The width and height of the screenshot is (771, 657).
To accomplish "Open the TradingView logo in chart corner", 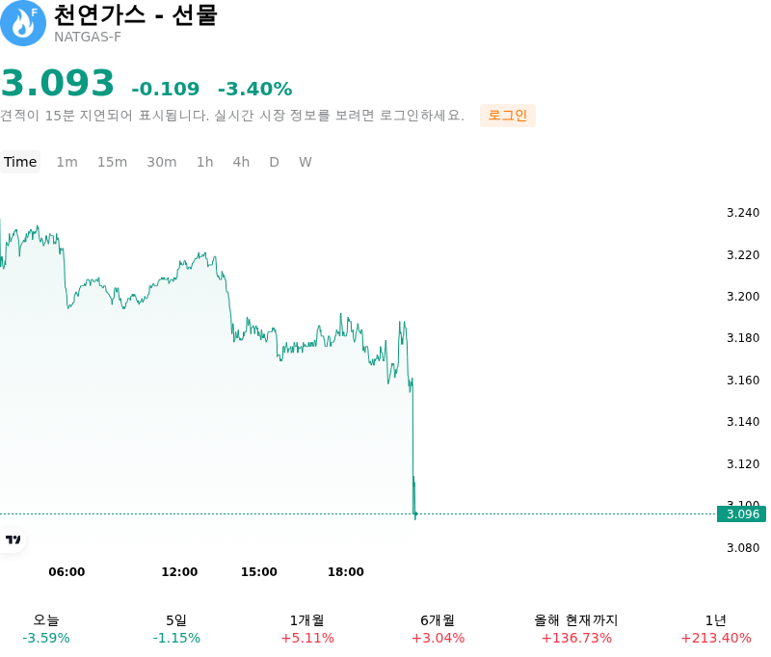I will 13,539.
